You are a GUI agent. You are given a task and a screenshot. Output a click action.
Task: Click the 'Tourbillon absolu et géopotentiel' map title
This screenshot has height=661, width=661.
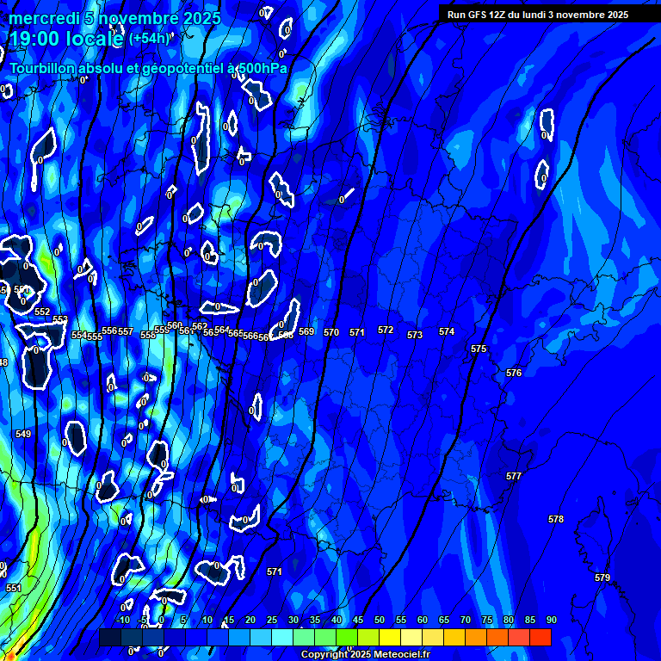(x=148, y=68)
